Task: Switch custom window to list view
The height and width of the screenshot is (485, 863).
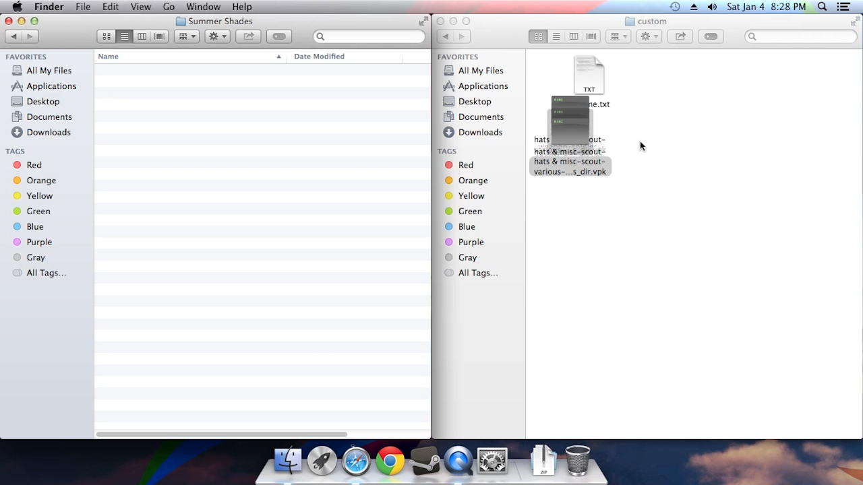Action: click(x=556, y=36)
